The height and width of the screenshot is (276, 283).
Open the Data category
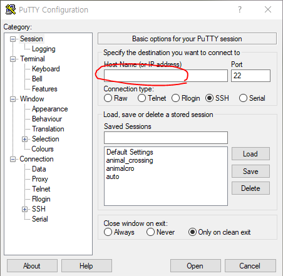click(x=39, y=169)
